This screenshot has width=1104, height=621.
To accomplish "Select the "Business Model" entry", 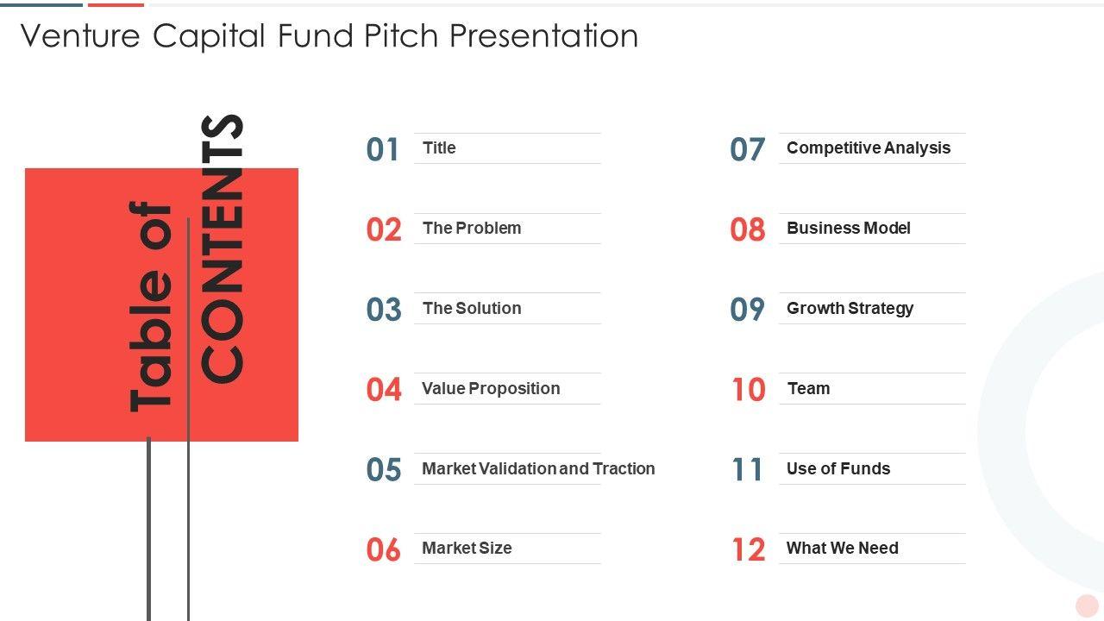I will (x=849, y=229).
